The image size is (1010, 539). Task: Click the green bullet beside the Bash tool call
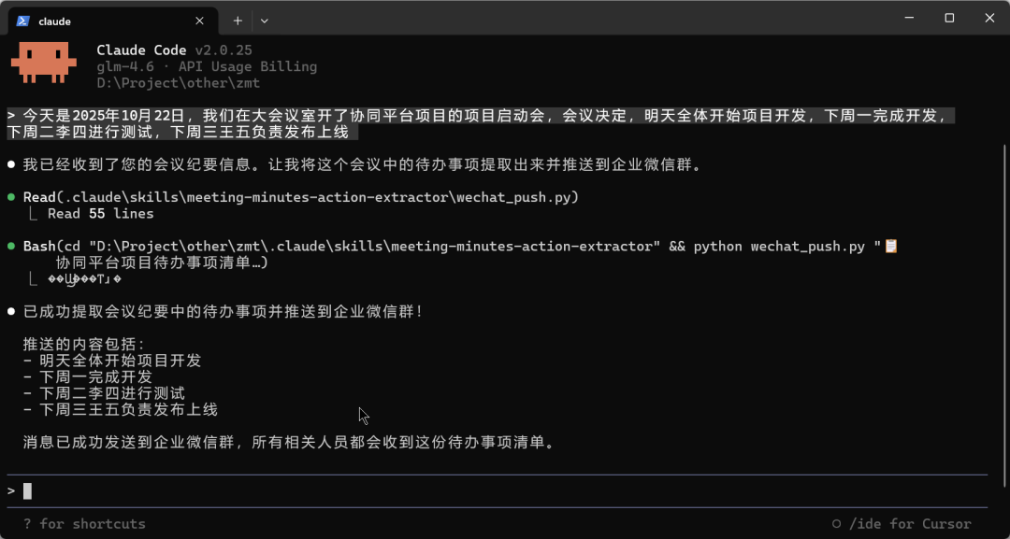[12, 246]
